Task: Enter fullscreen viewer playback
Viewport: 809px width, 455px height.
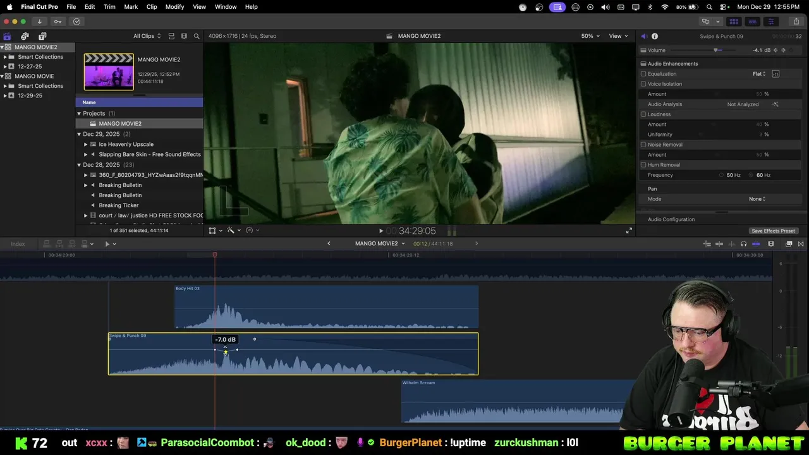Action: (629, 231)
